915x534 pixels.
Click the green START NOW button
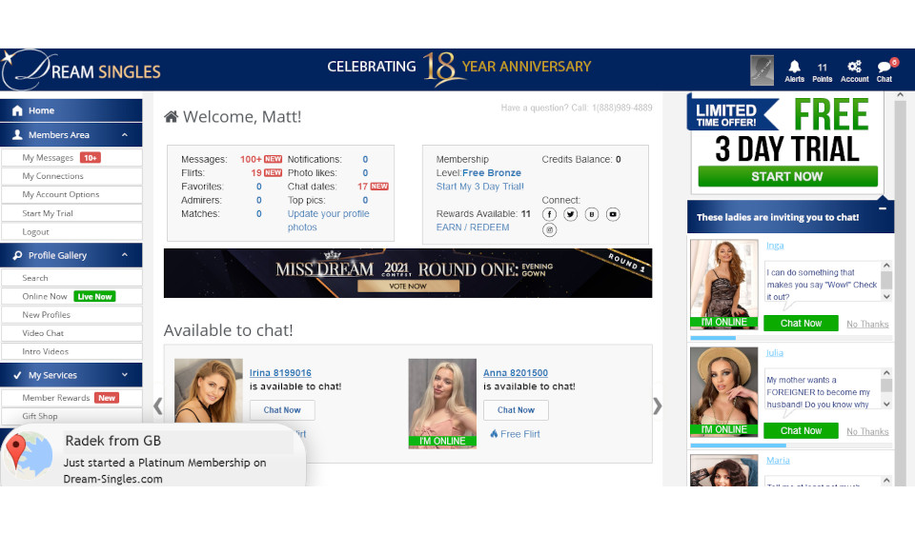coord(786,176)
